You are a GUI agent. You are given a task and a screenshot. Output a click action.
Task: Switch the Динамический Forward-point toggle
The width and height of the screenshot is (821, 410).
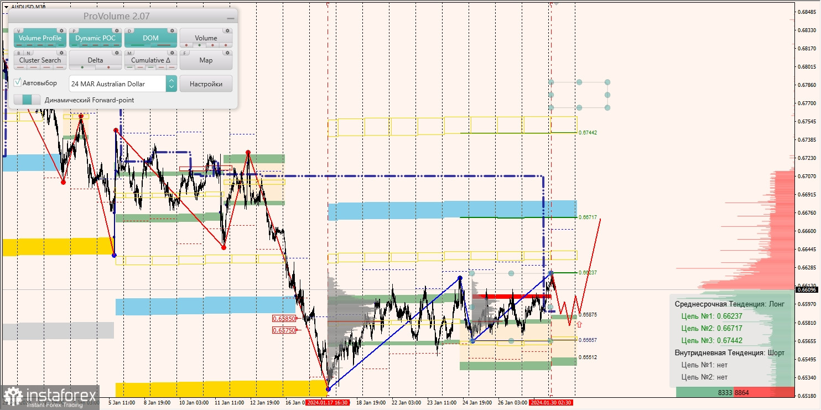(27, 100)
